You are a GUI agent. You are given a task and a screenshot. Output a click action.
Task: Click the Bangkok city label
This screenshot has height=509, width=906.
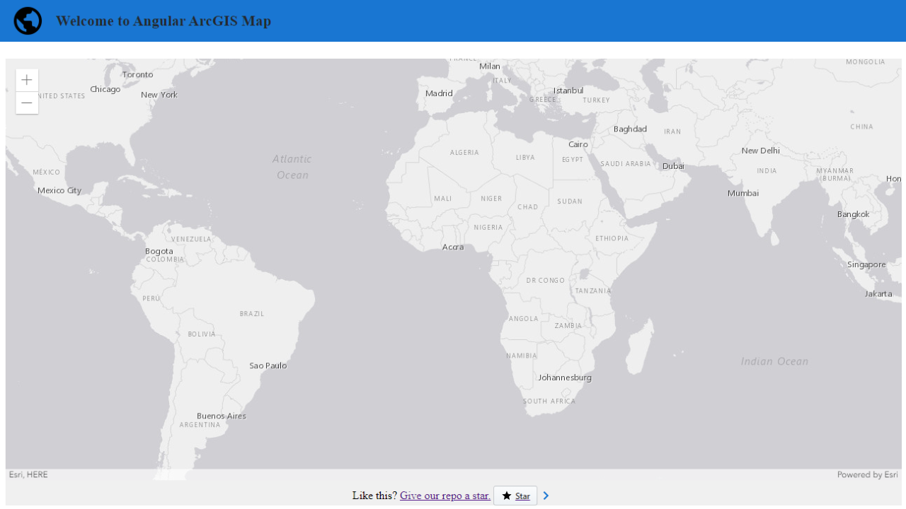click(854, 214)
